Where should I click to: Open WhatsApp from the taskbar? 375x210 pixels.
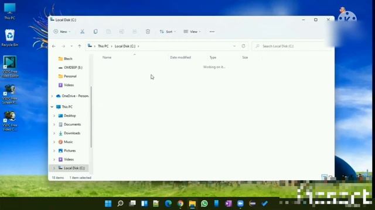click(204, 204)
